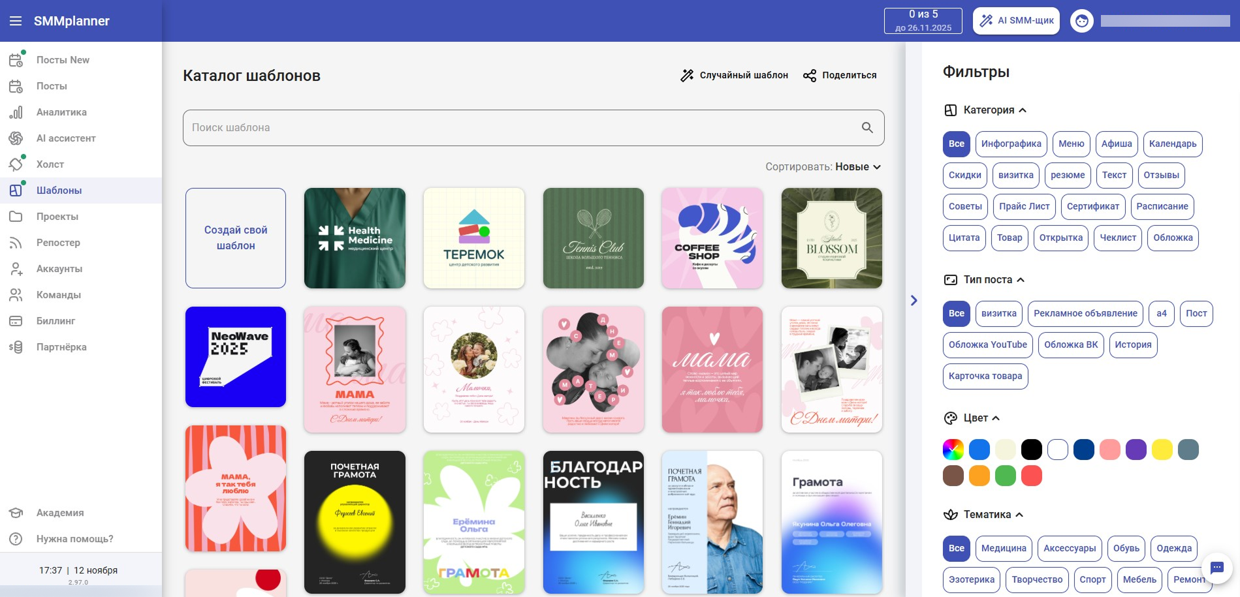
Task: Open the Coffee Shop template thumbnail
Action: pyautogui.click(x=712, y=238)
